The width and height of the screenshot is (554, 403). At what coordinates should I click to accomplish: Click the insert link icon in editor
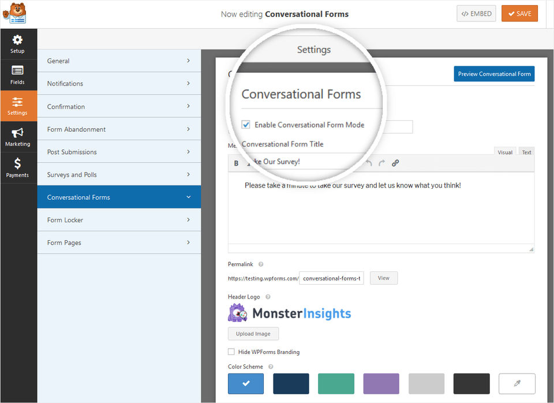(395, 163)
